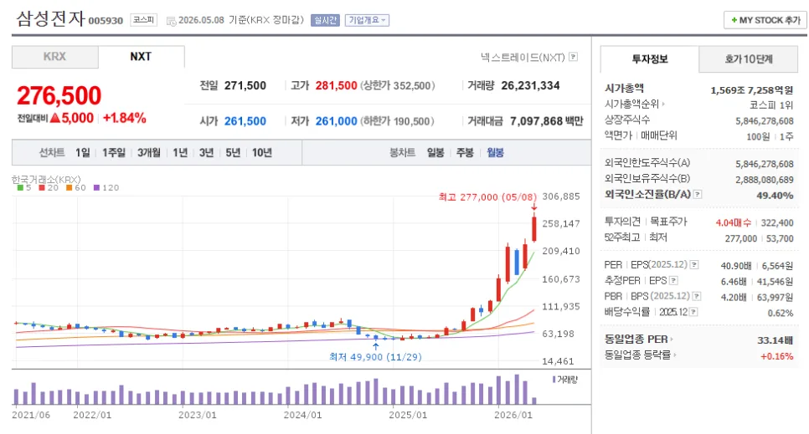Open help icon next to 외국인소진율(B/A)

click(x=698, y=194)
